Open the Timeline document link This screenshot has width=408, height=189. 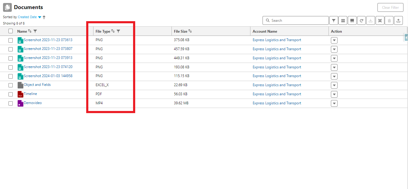pos(30,94)
